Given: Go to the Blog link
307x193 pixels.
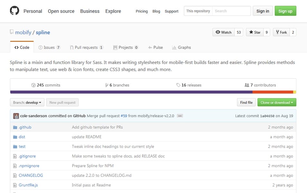Looking at the screenshot, I should click(x=156, y=11).
